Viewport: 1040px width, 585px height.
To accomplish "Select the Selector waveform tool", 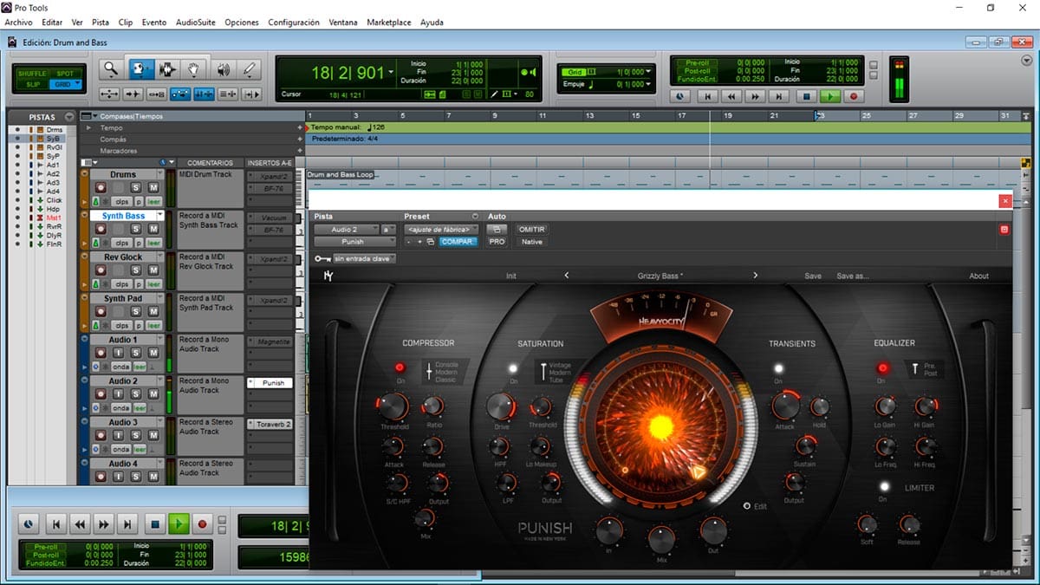I will (167, 69).
